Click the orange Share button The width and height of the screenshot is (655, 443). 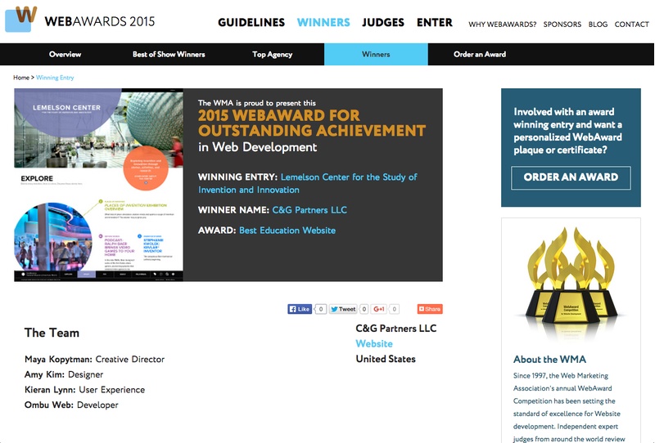tap(430, 309)
